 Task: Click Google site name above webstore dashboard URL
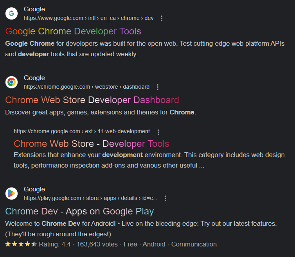point(34,78)
